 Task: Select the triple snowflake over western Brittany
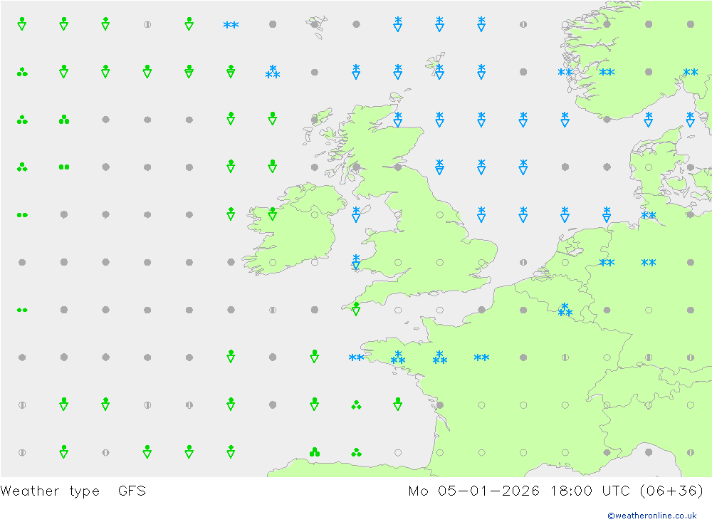[398, 357]
